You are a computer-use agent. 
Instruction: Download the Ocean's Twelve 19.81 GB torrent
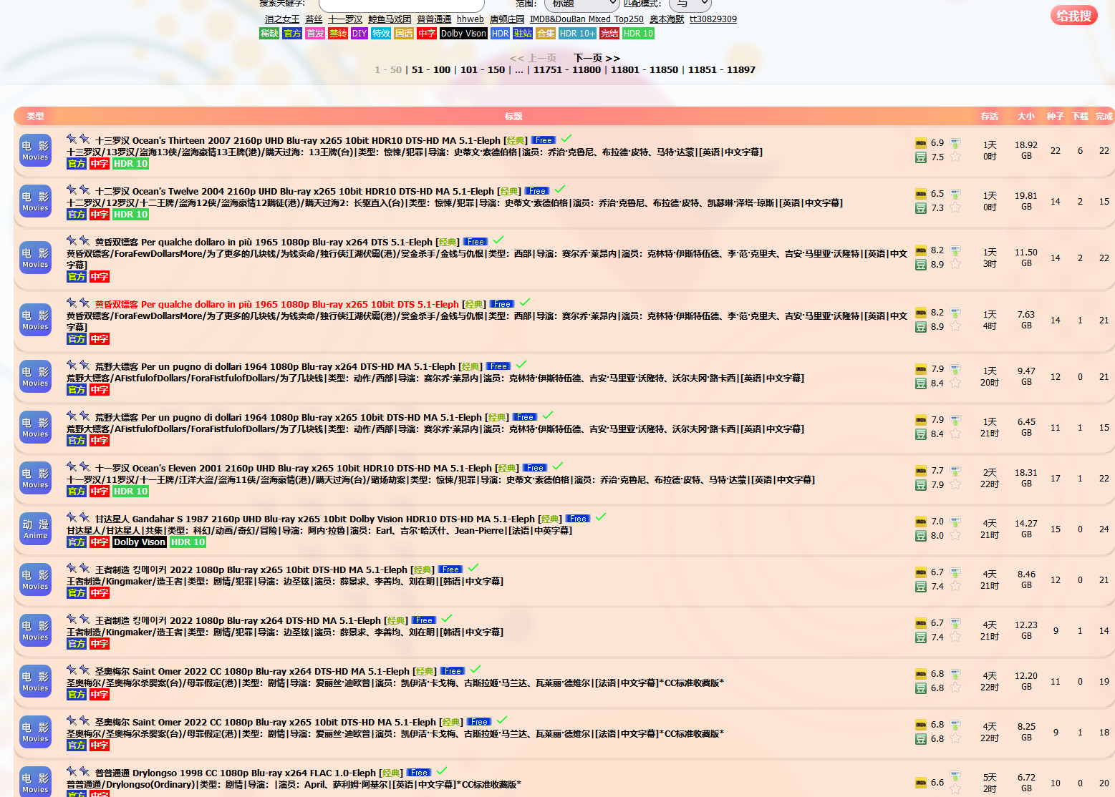[955, 195]
